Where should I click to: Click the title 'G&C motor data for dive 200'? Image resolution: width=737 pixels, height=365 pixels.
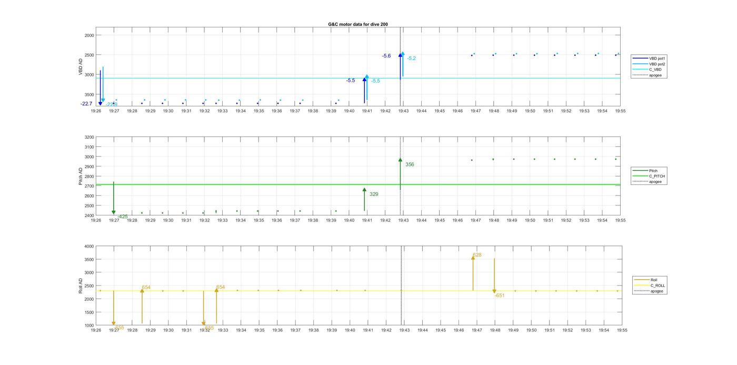point(358,24)
